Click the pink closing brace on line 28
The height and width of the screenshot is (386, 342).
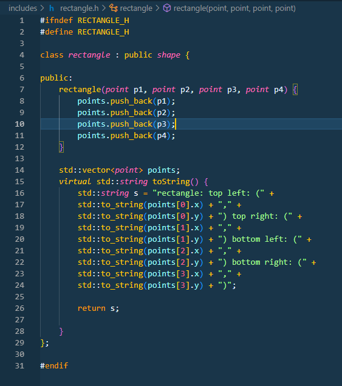[61, 331]
